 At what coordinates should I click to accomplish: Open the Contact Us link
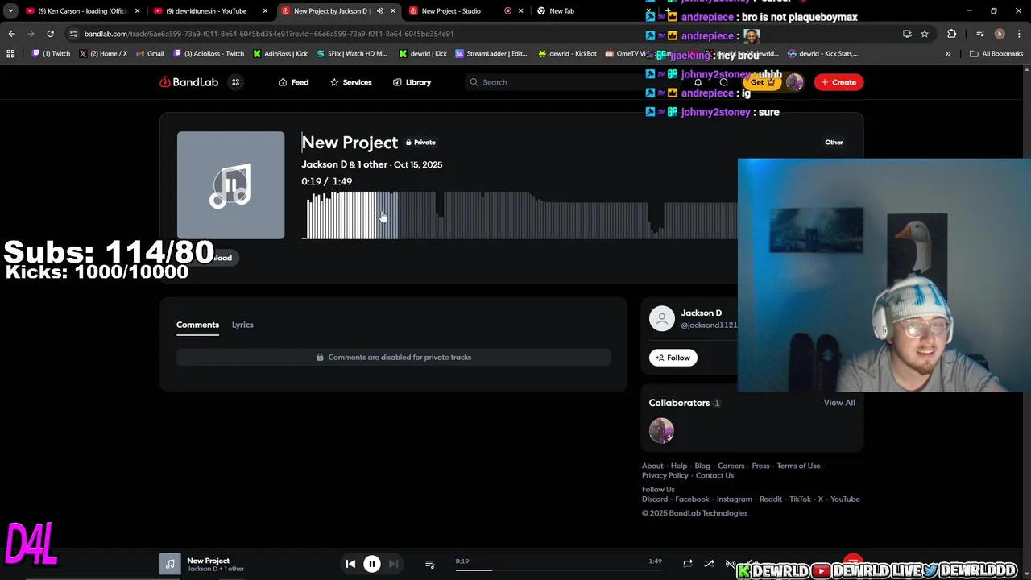(714, 475)
